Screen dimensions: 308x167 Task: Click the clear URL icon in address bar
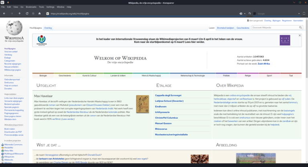[241, 14]
